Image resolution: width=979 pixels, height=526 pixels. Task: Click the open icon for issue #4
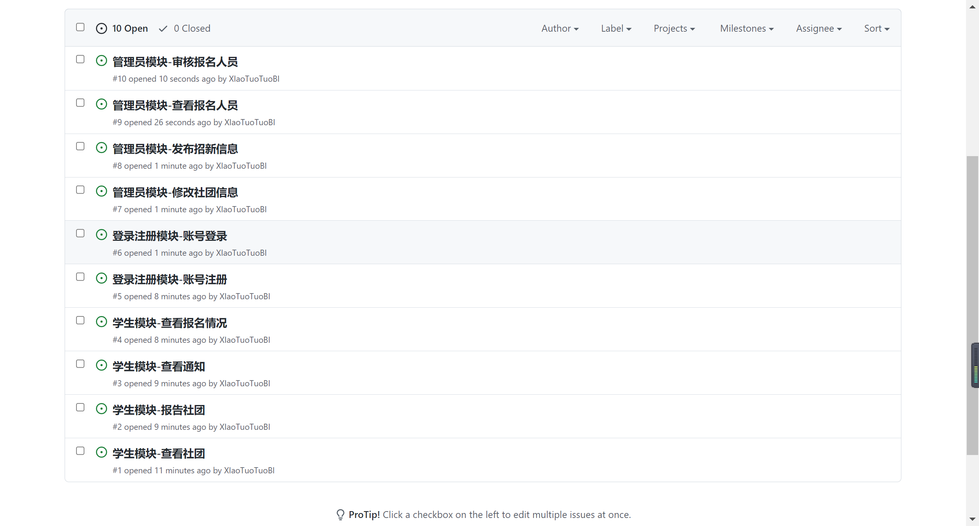101,322
